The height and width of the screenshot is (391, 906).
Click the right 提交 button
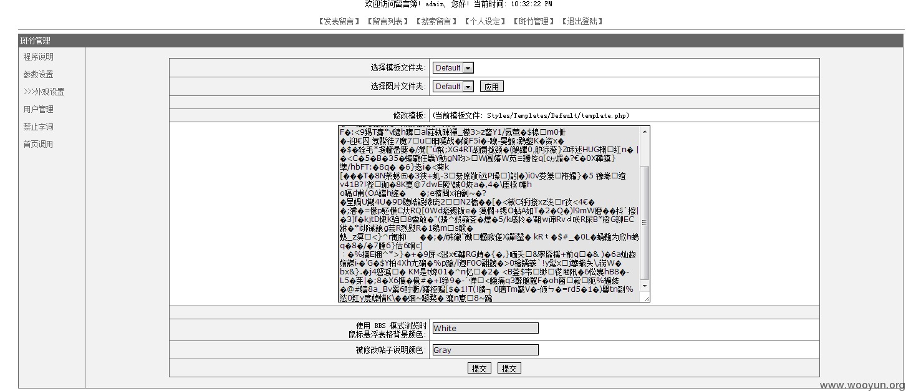pyautogui.click(x=509, y=369)
